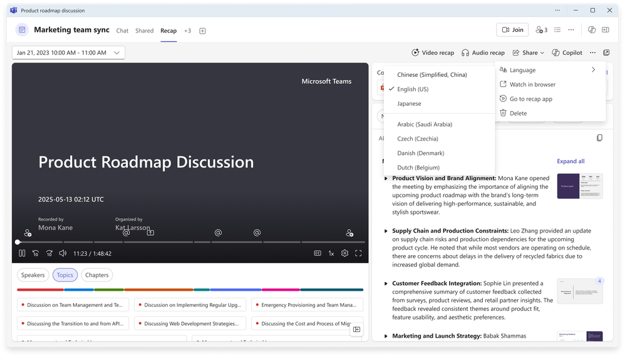The image size is (625, 357).
Task: Select the Topics filter pill
Action: click(x=65, y=275)
